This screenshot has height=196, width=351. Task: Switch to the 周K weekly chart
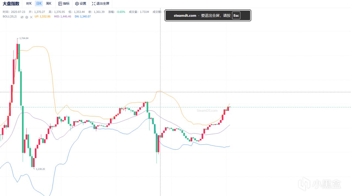49,4
